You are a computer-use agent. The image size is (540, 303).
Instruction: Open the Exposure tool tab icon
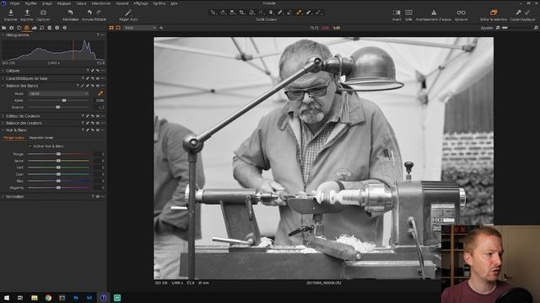tap(34, 28)
